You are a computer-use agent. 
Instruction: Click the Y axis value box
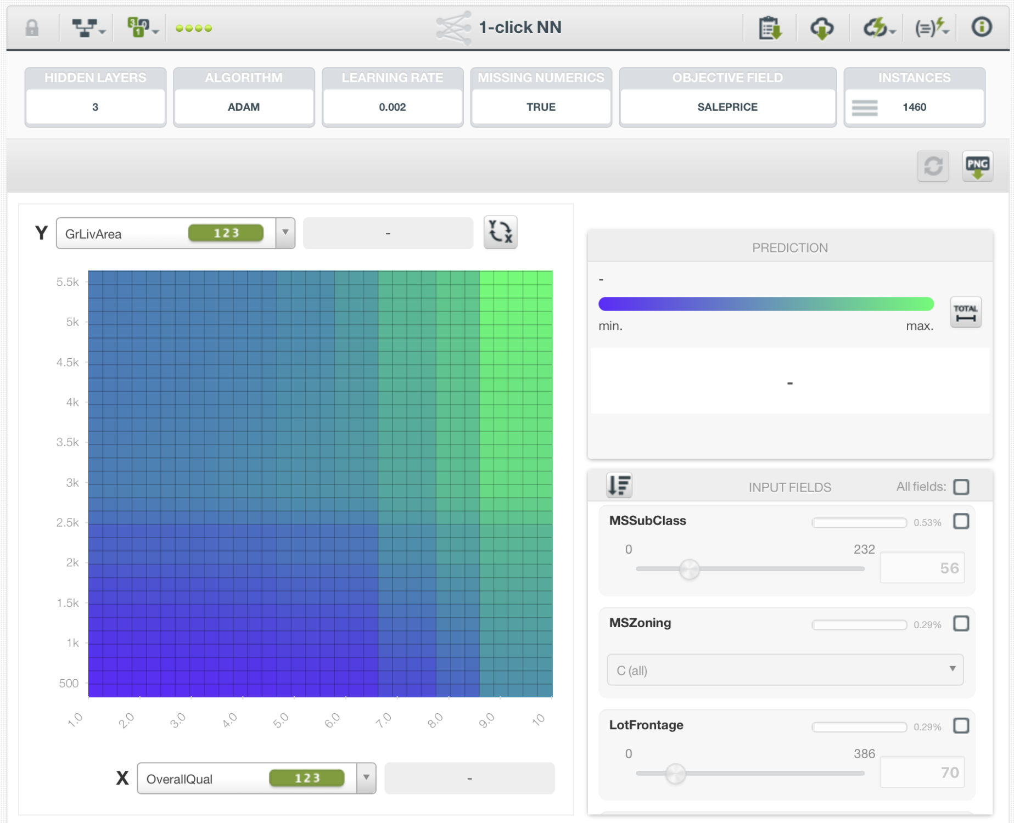(x=388, y=233)
